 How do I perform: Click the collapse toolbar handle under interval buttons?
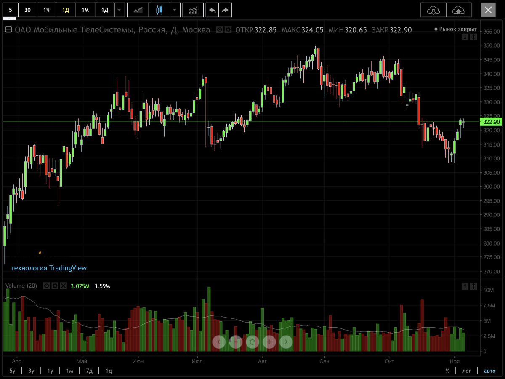[10, 19]
